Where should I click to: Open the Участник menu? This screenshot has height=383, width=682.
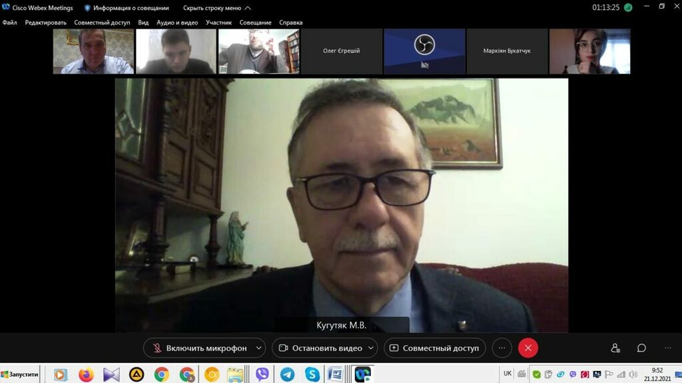[218, 23]
